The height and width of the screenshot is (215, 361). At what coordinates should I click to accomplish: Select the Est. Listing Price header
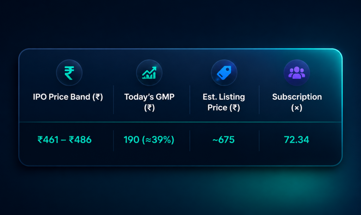click(x=224, y=102)
